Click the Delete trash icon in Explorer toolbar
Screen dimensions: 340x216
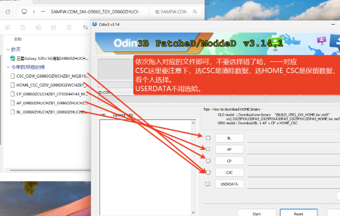[x=69, y=27]
